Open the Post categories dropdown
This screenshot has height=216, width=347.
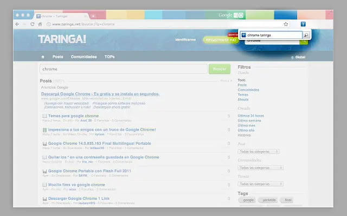click(x=259, y=151)
